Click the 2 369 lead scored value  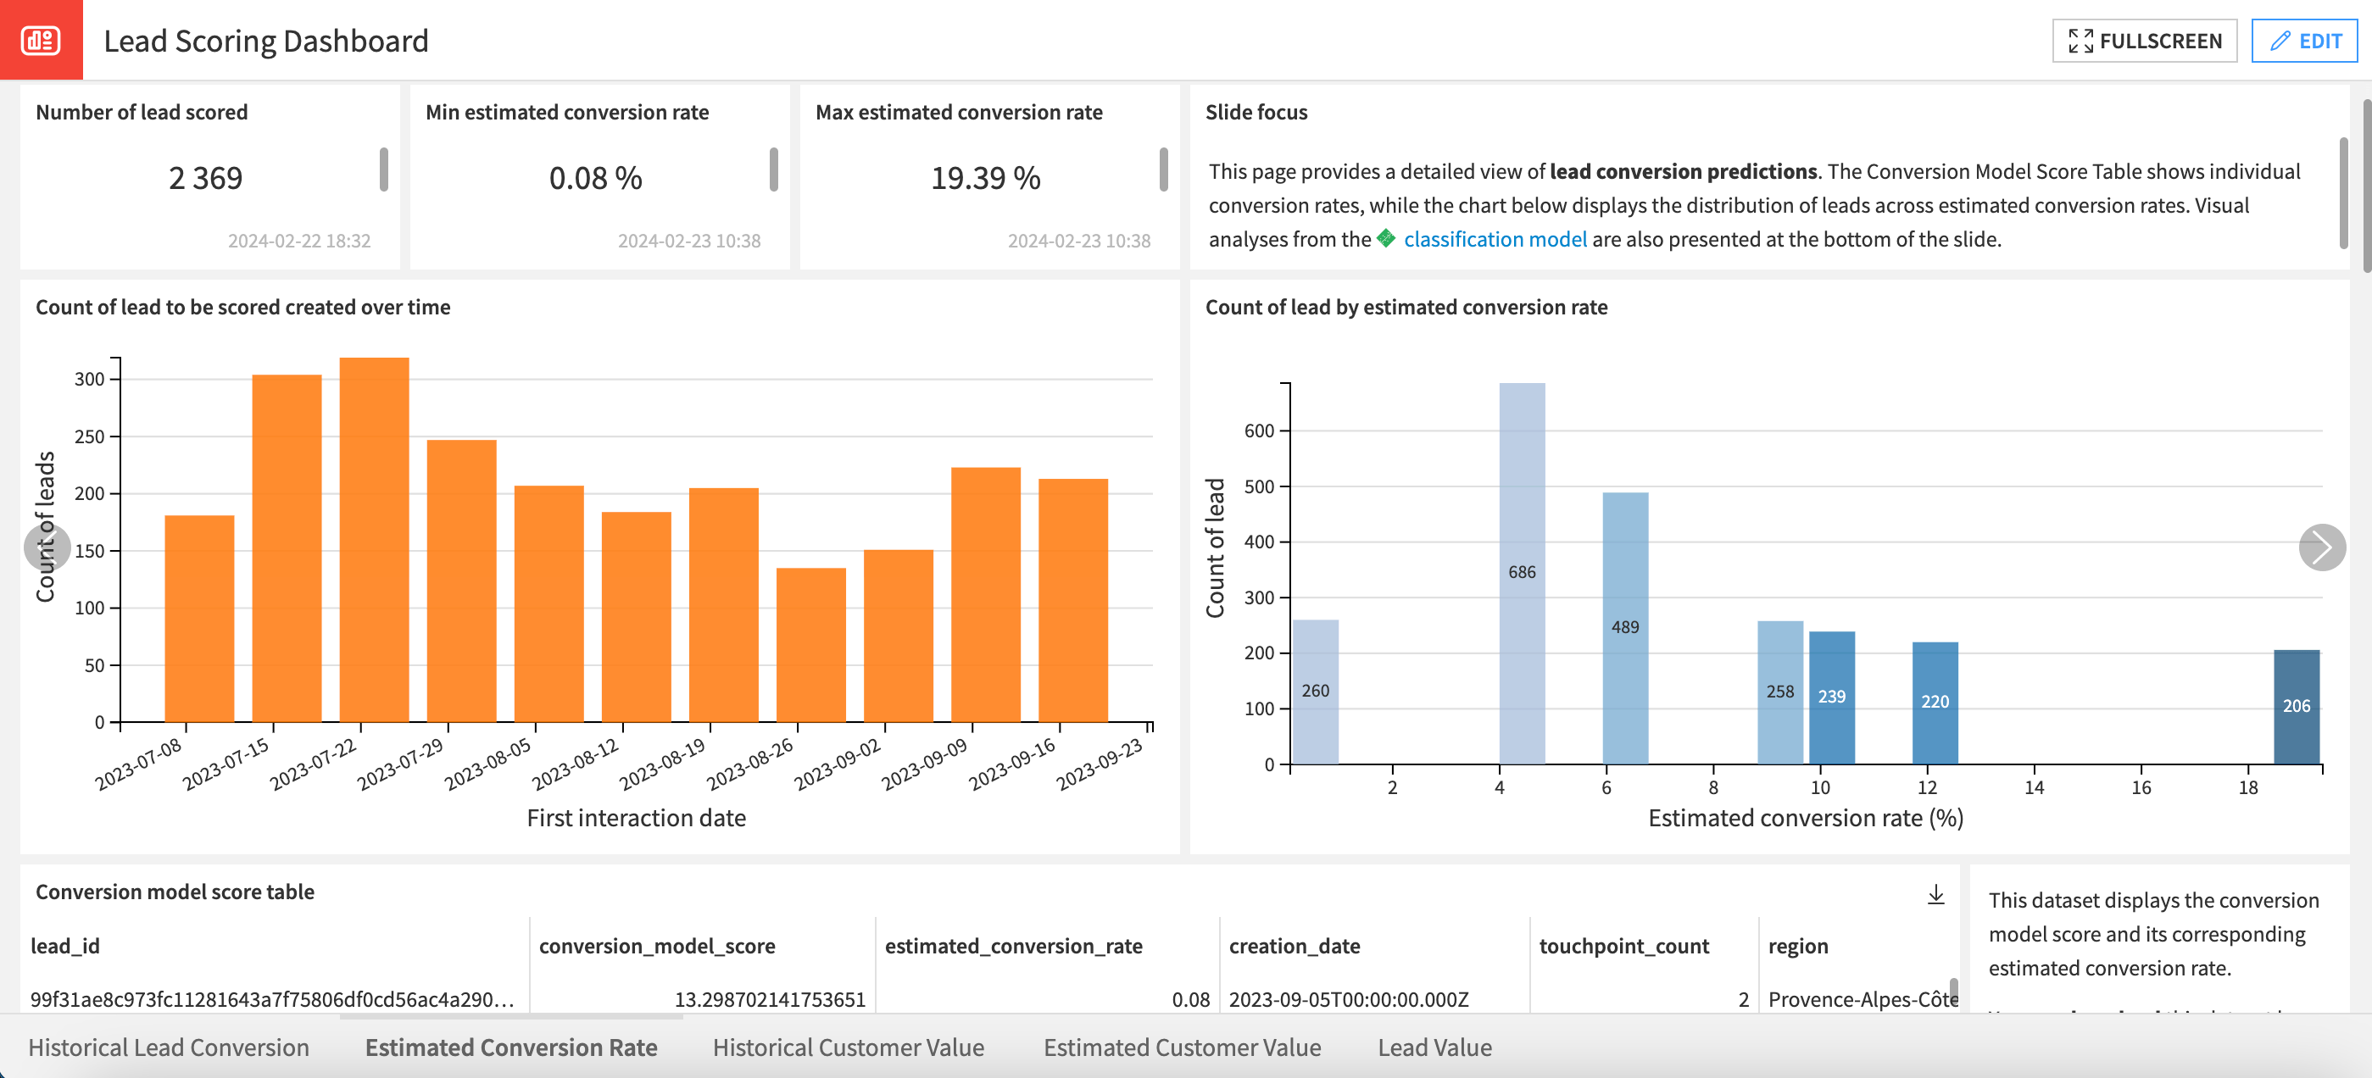tap(205, 178)
